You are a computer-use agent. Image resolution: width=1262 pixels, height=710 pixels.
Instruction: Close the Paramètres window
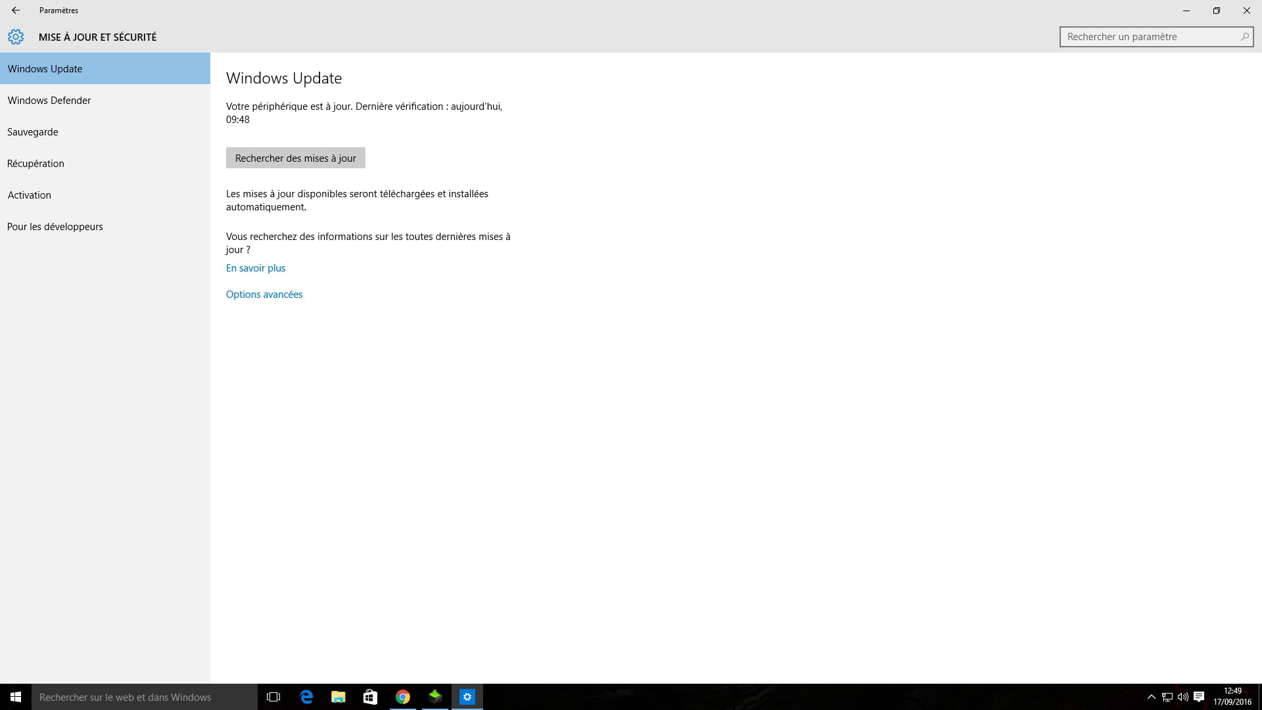pos(1247,11)
